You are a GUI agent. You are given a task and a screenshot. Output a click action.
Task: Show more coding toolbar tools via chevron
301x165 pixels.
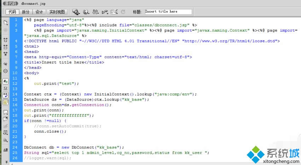(5, 162)
